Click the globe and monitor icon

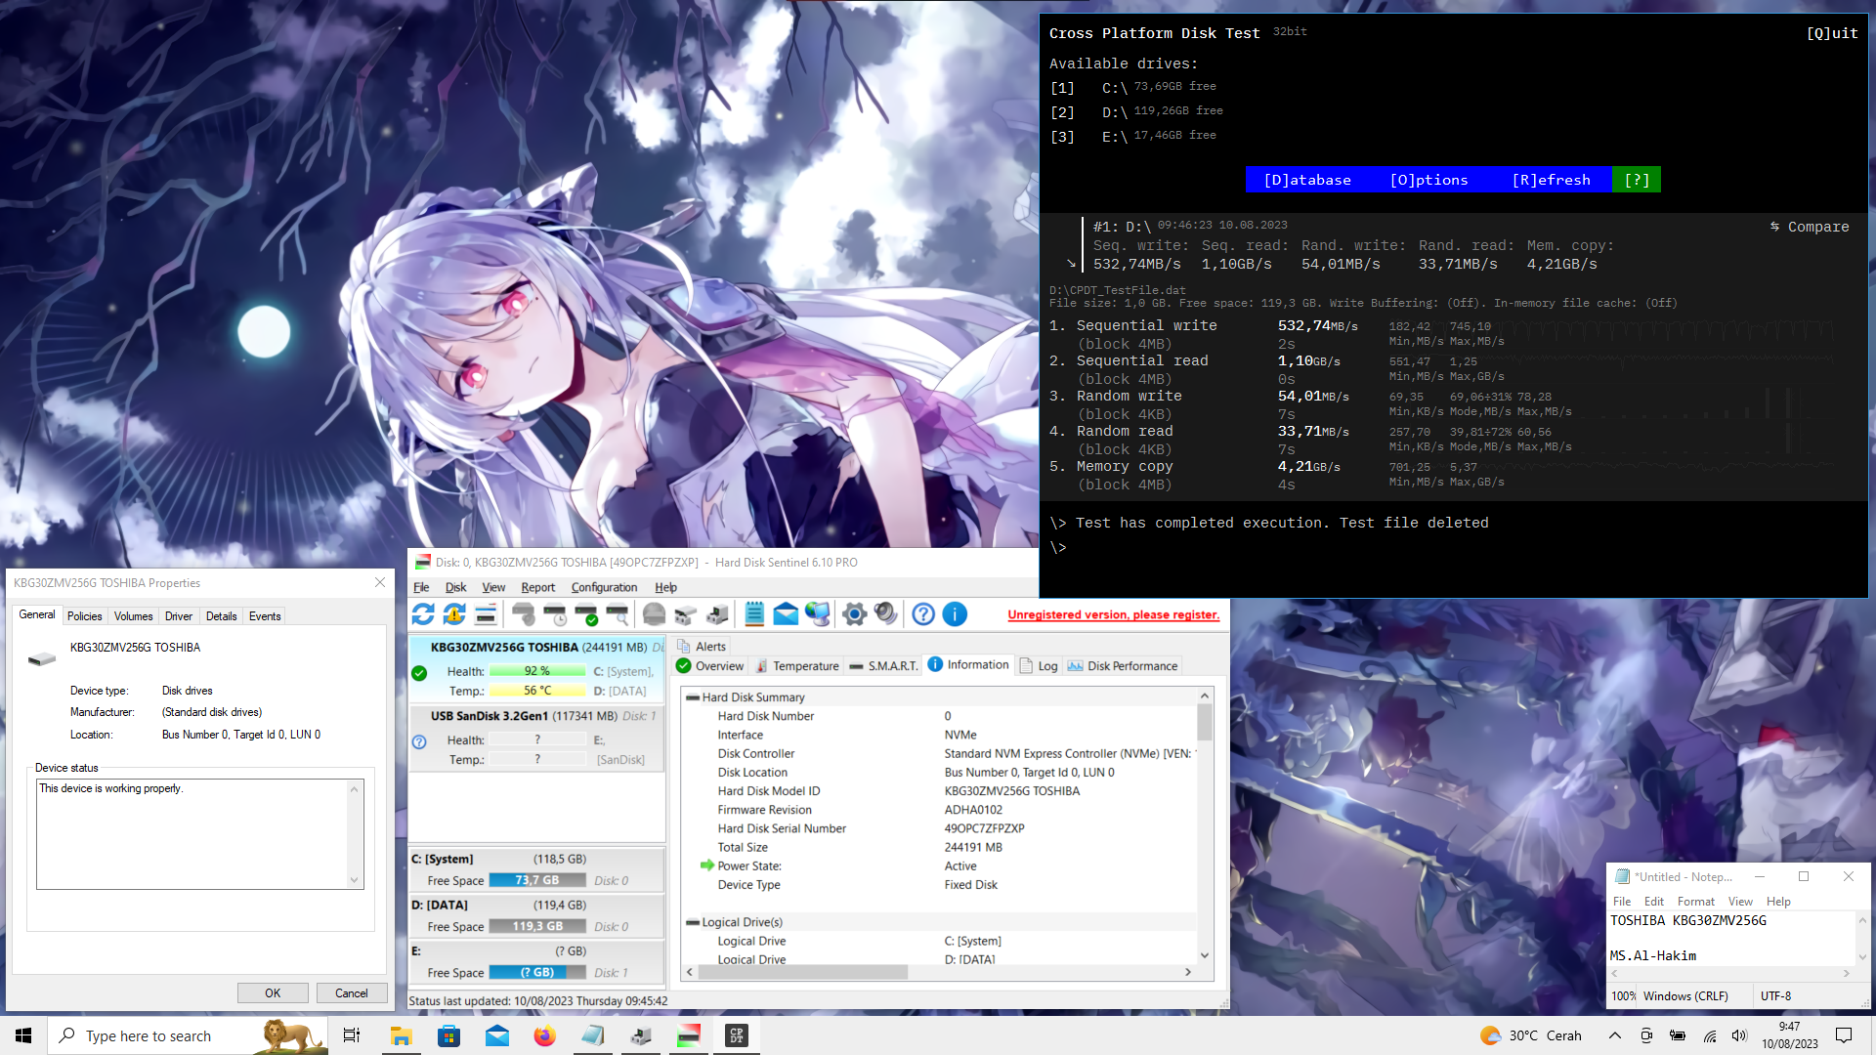(817, 614)
